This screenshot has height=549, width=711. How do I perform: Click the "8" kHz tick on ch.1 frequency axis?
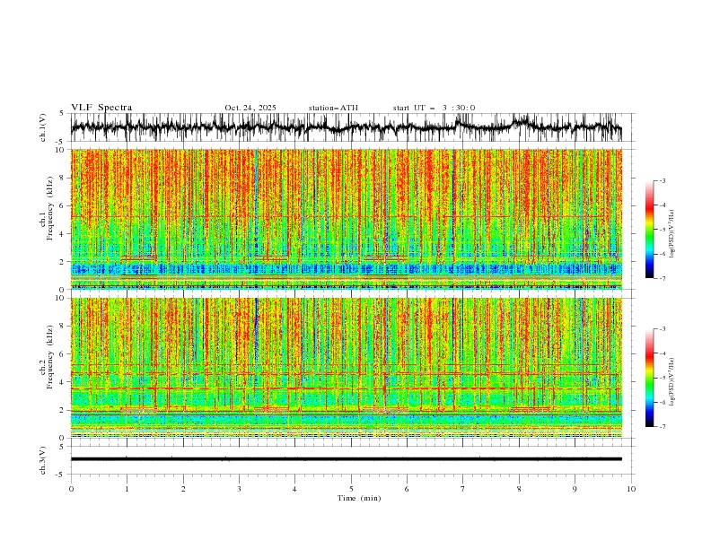point(63,178)
